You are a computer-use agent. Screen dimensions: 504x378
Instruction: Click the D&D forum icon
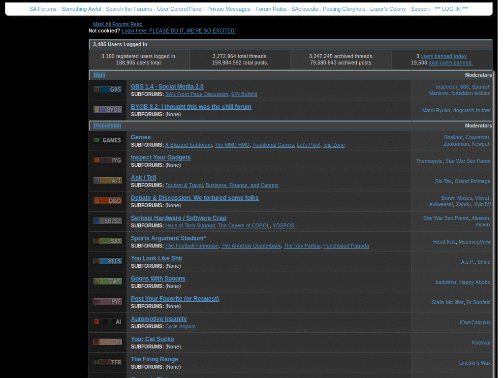(x=108, y=201)
